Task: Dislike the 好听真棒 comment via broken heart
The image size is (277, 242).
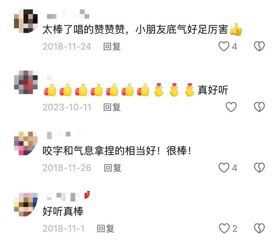Action: click(259, 229)
